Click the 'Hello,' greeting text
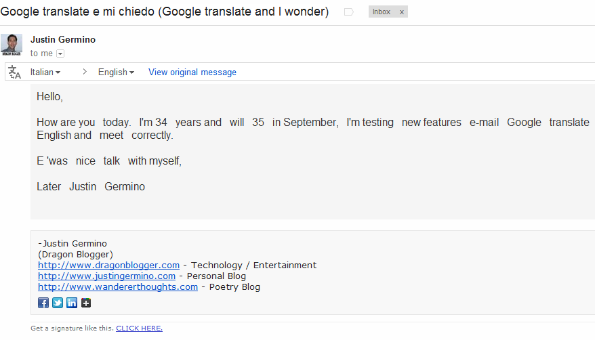Screen dimensions: 595x340 [x=49, y=97]
